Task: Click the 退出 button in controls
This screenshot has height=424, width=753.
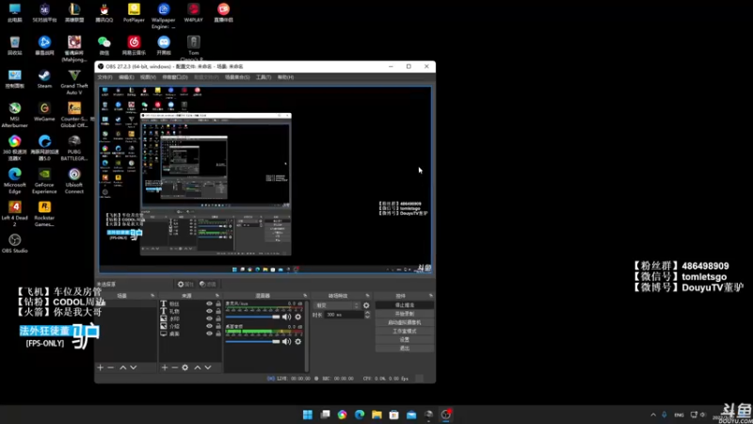Action: 405,349
